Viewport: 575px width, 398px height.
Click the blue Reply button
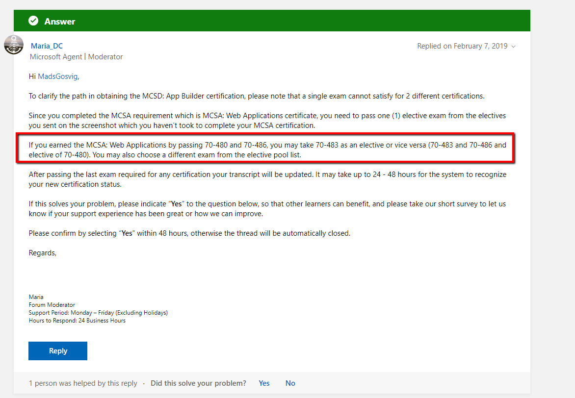click(x=58, y=351)
